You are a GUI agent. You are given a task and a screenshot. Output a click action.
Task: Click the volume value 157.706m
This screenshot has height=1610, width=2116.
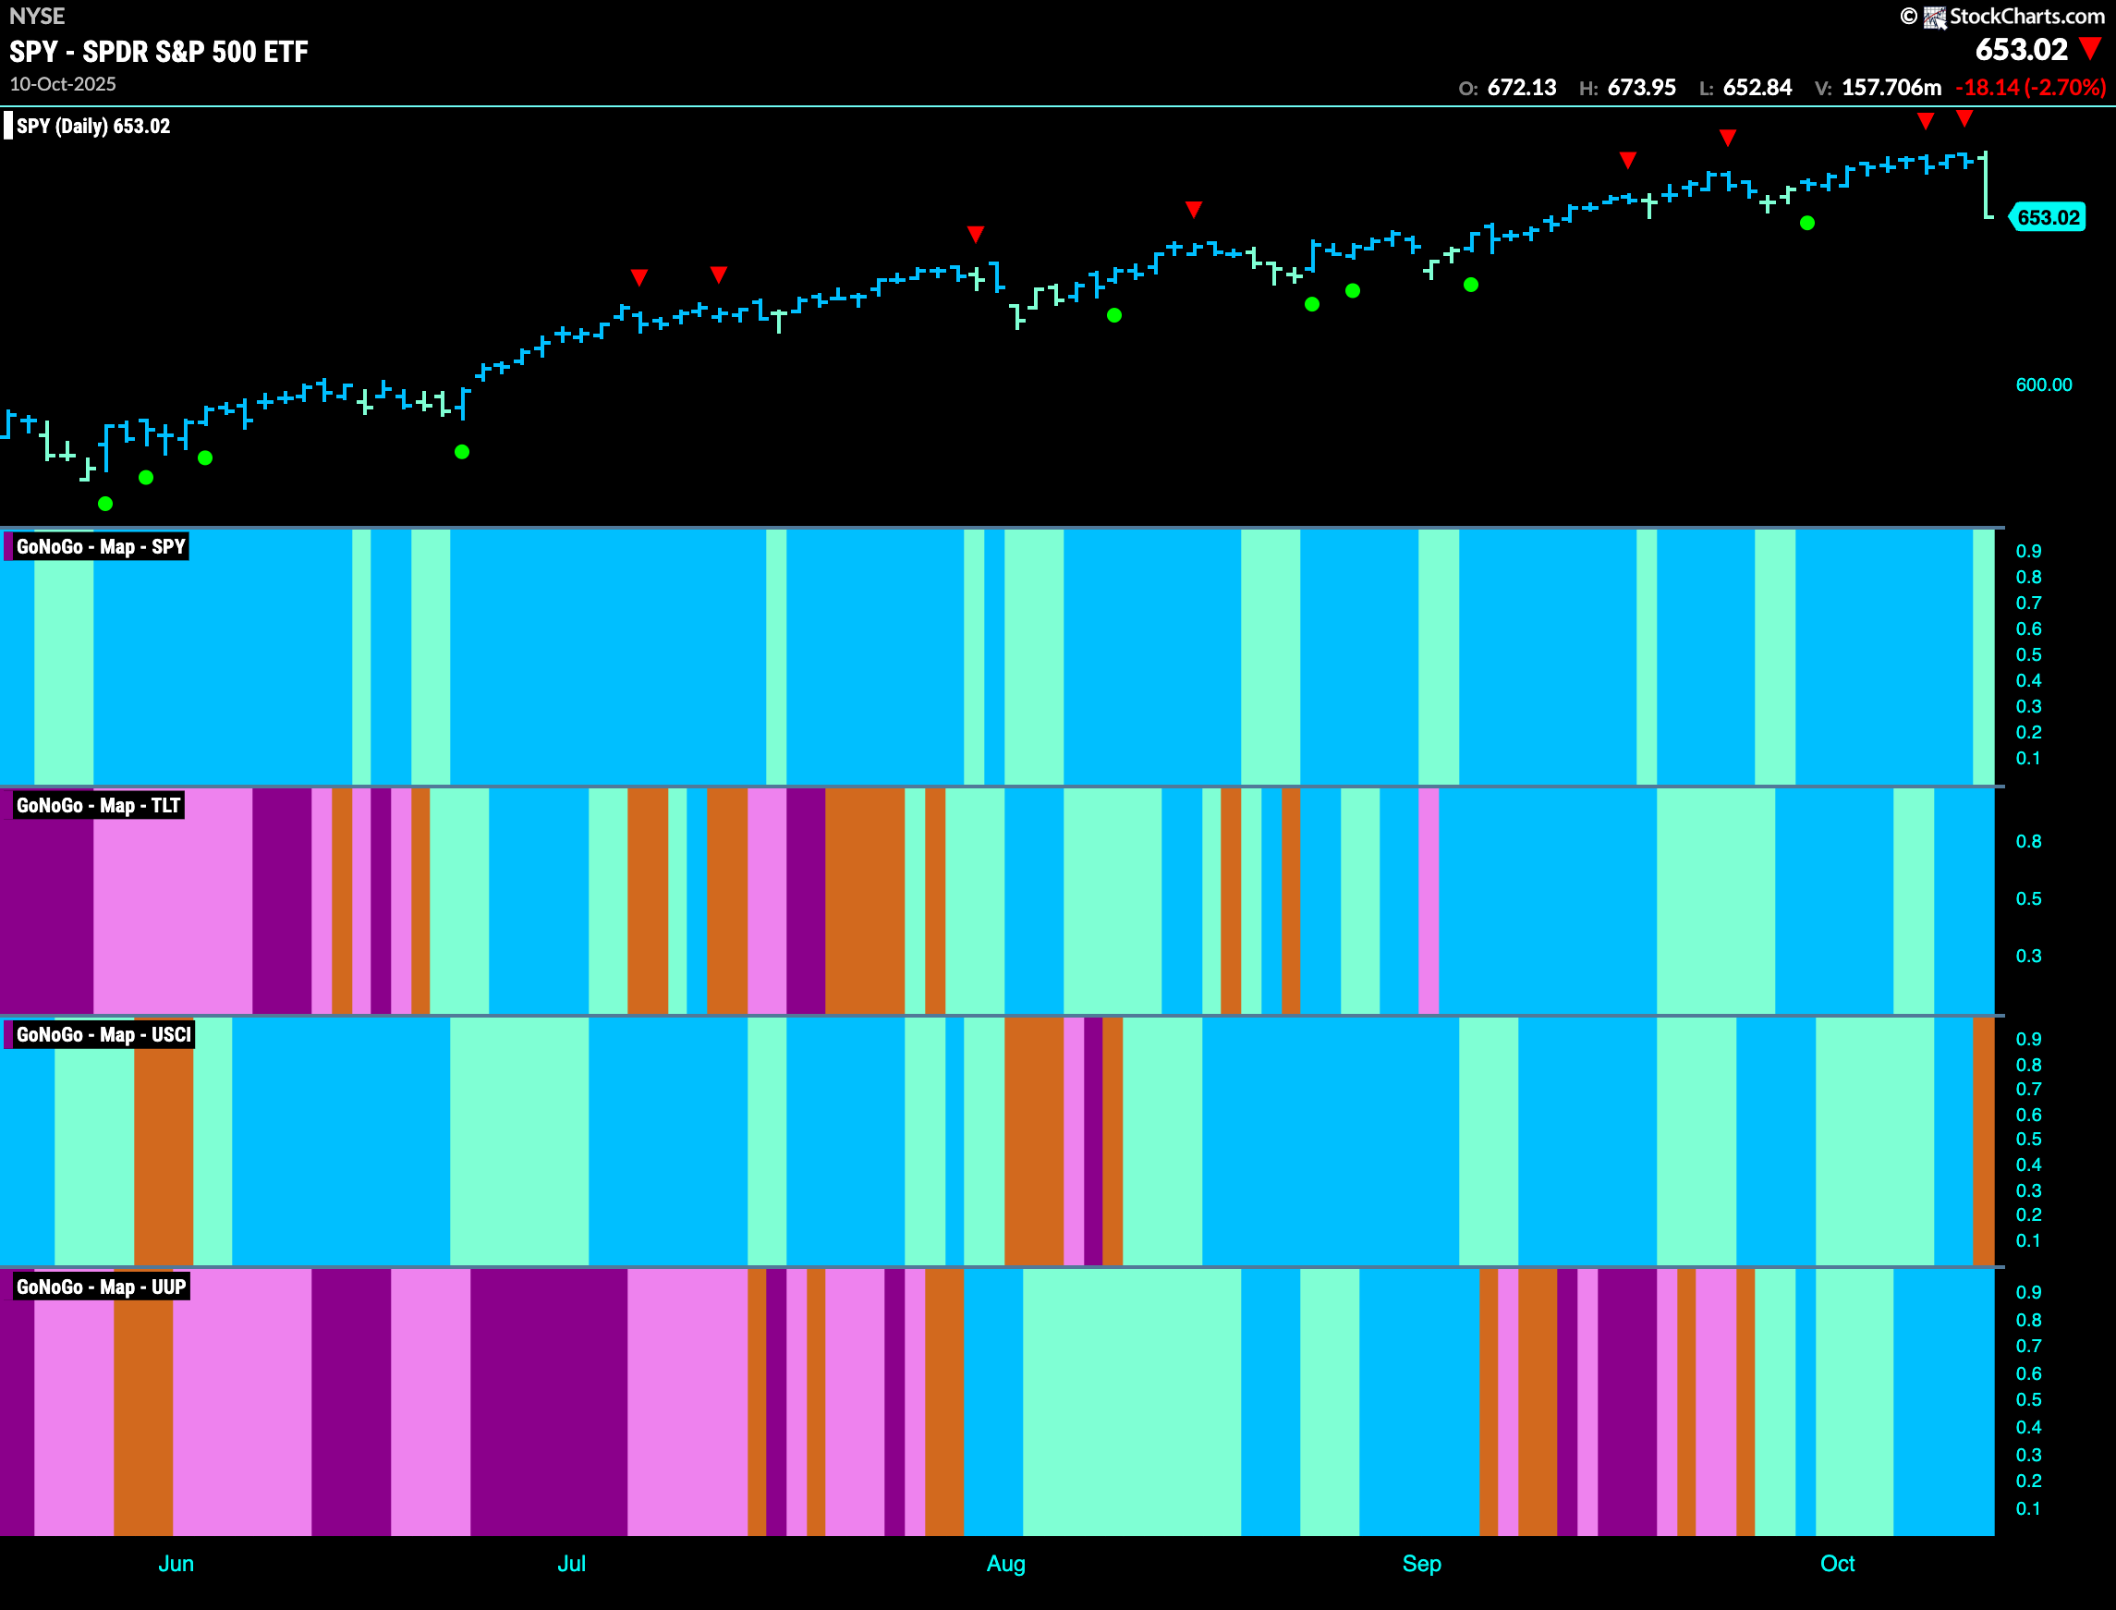tap(1891, 88)
